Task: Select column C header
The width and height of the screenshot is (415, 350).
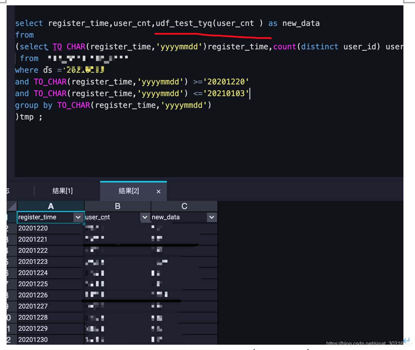Action: click(184, 206)
